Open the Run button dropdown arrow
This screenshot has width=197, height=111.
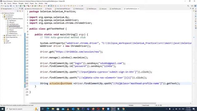22,6
